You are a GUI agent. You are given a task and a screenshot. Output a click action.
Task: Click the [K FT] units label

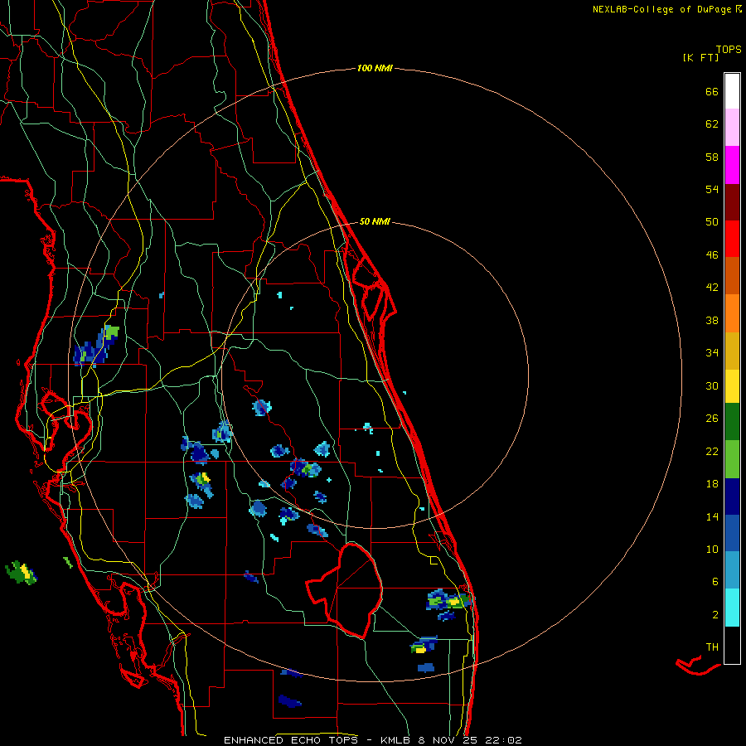pos(700,57)
